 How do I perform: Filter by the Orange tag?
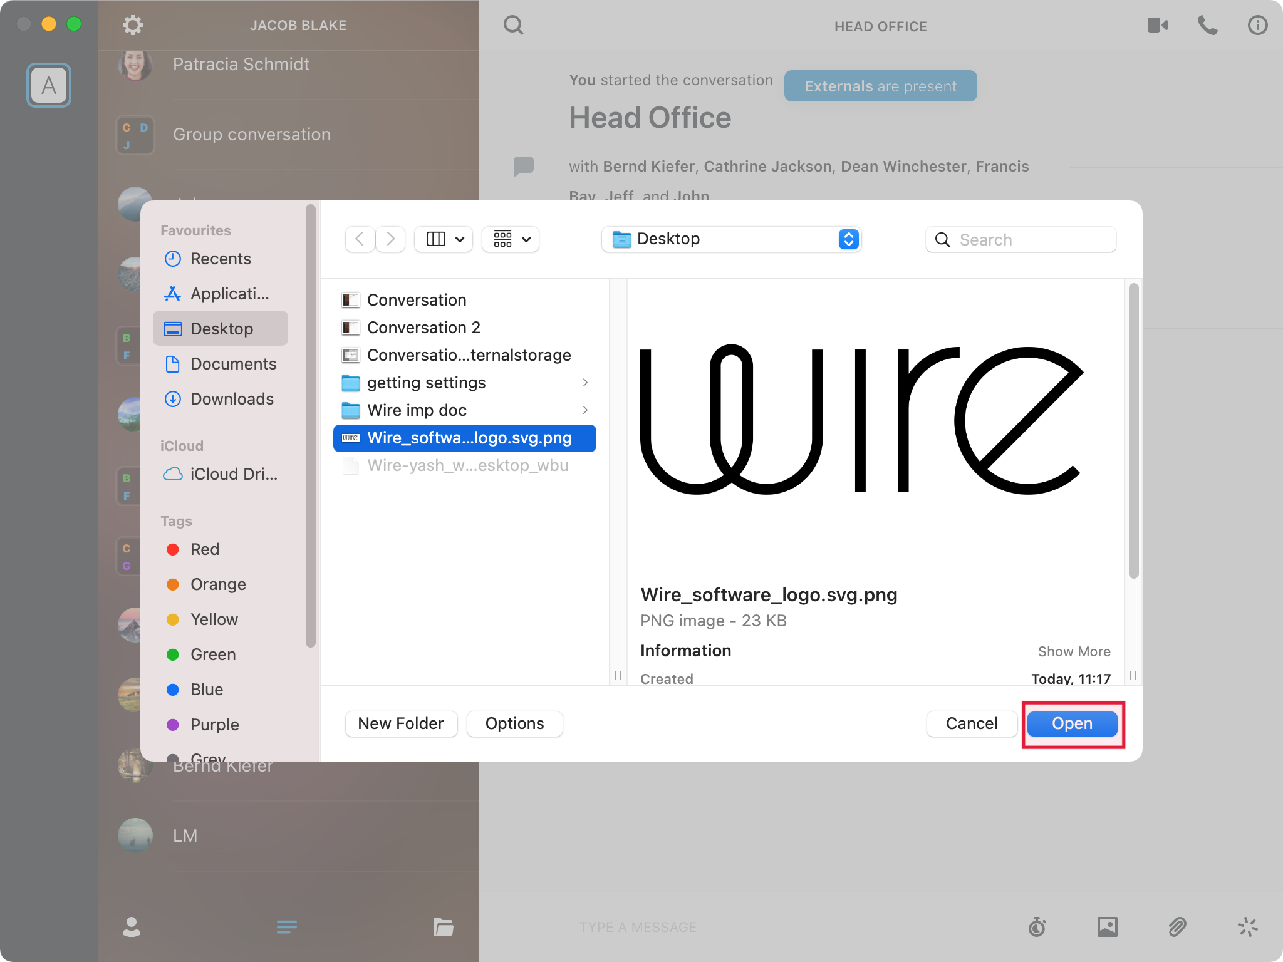click(x=221, y=584)
